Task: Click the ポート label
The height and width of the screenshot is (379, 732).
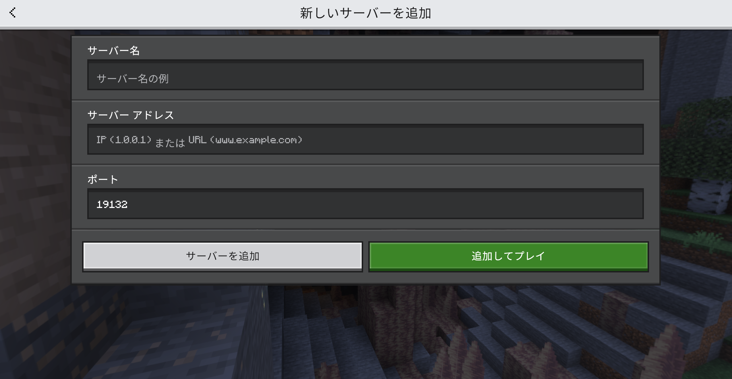Action: click(x=103, y=180)
